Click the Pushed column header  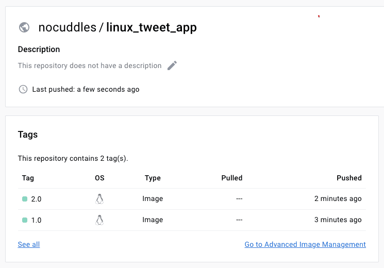349,178
